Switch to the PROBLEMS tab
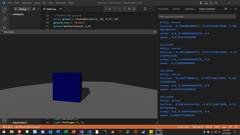 [x=163, y=9]
